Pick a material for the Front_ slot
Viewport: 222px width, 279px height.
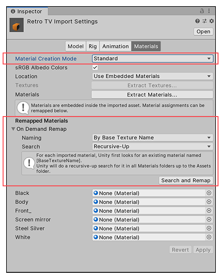[209, 211]
